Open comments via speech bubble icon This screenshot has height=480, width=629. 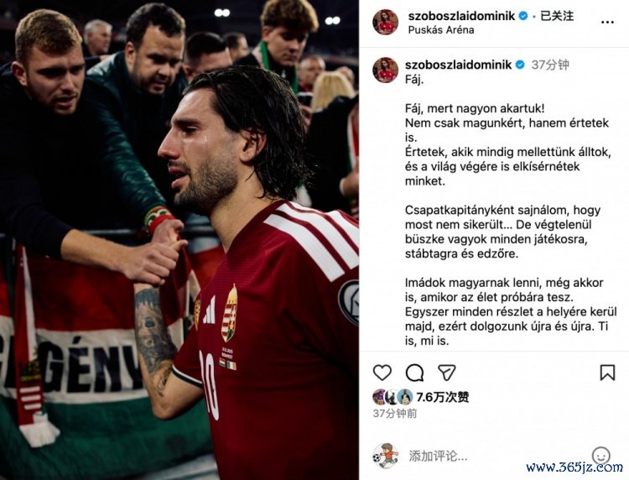click(x=414, y=373)
